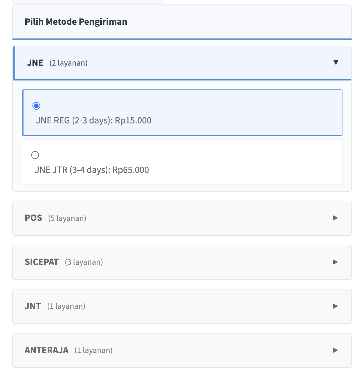Choose JNE REG (2-3 days) option label

94,120
